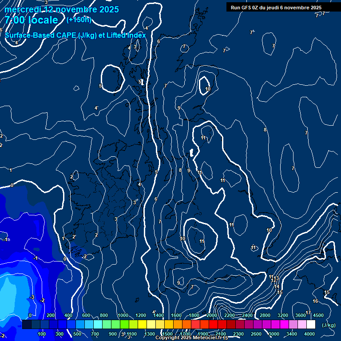Open the 'Copyright 2025 Meteociel.fr' link
Image resolution: width=341 pixels, height=341 pixels.
(191, 338)
